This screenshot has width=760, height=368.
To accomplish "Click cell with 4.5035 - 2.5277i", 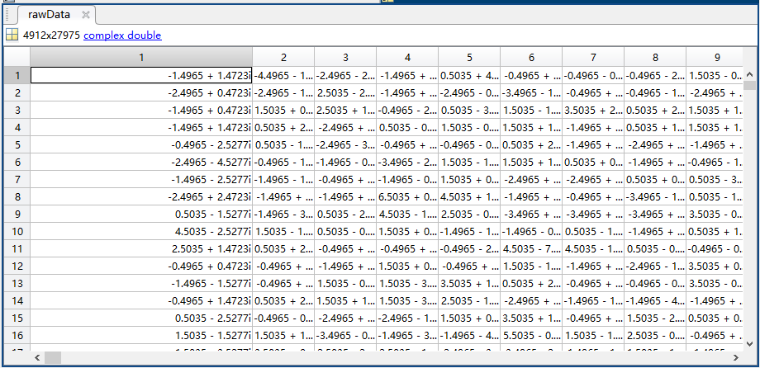I will point(141,232).
